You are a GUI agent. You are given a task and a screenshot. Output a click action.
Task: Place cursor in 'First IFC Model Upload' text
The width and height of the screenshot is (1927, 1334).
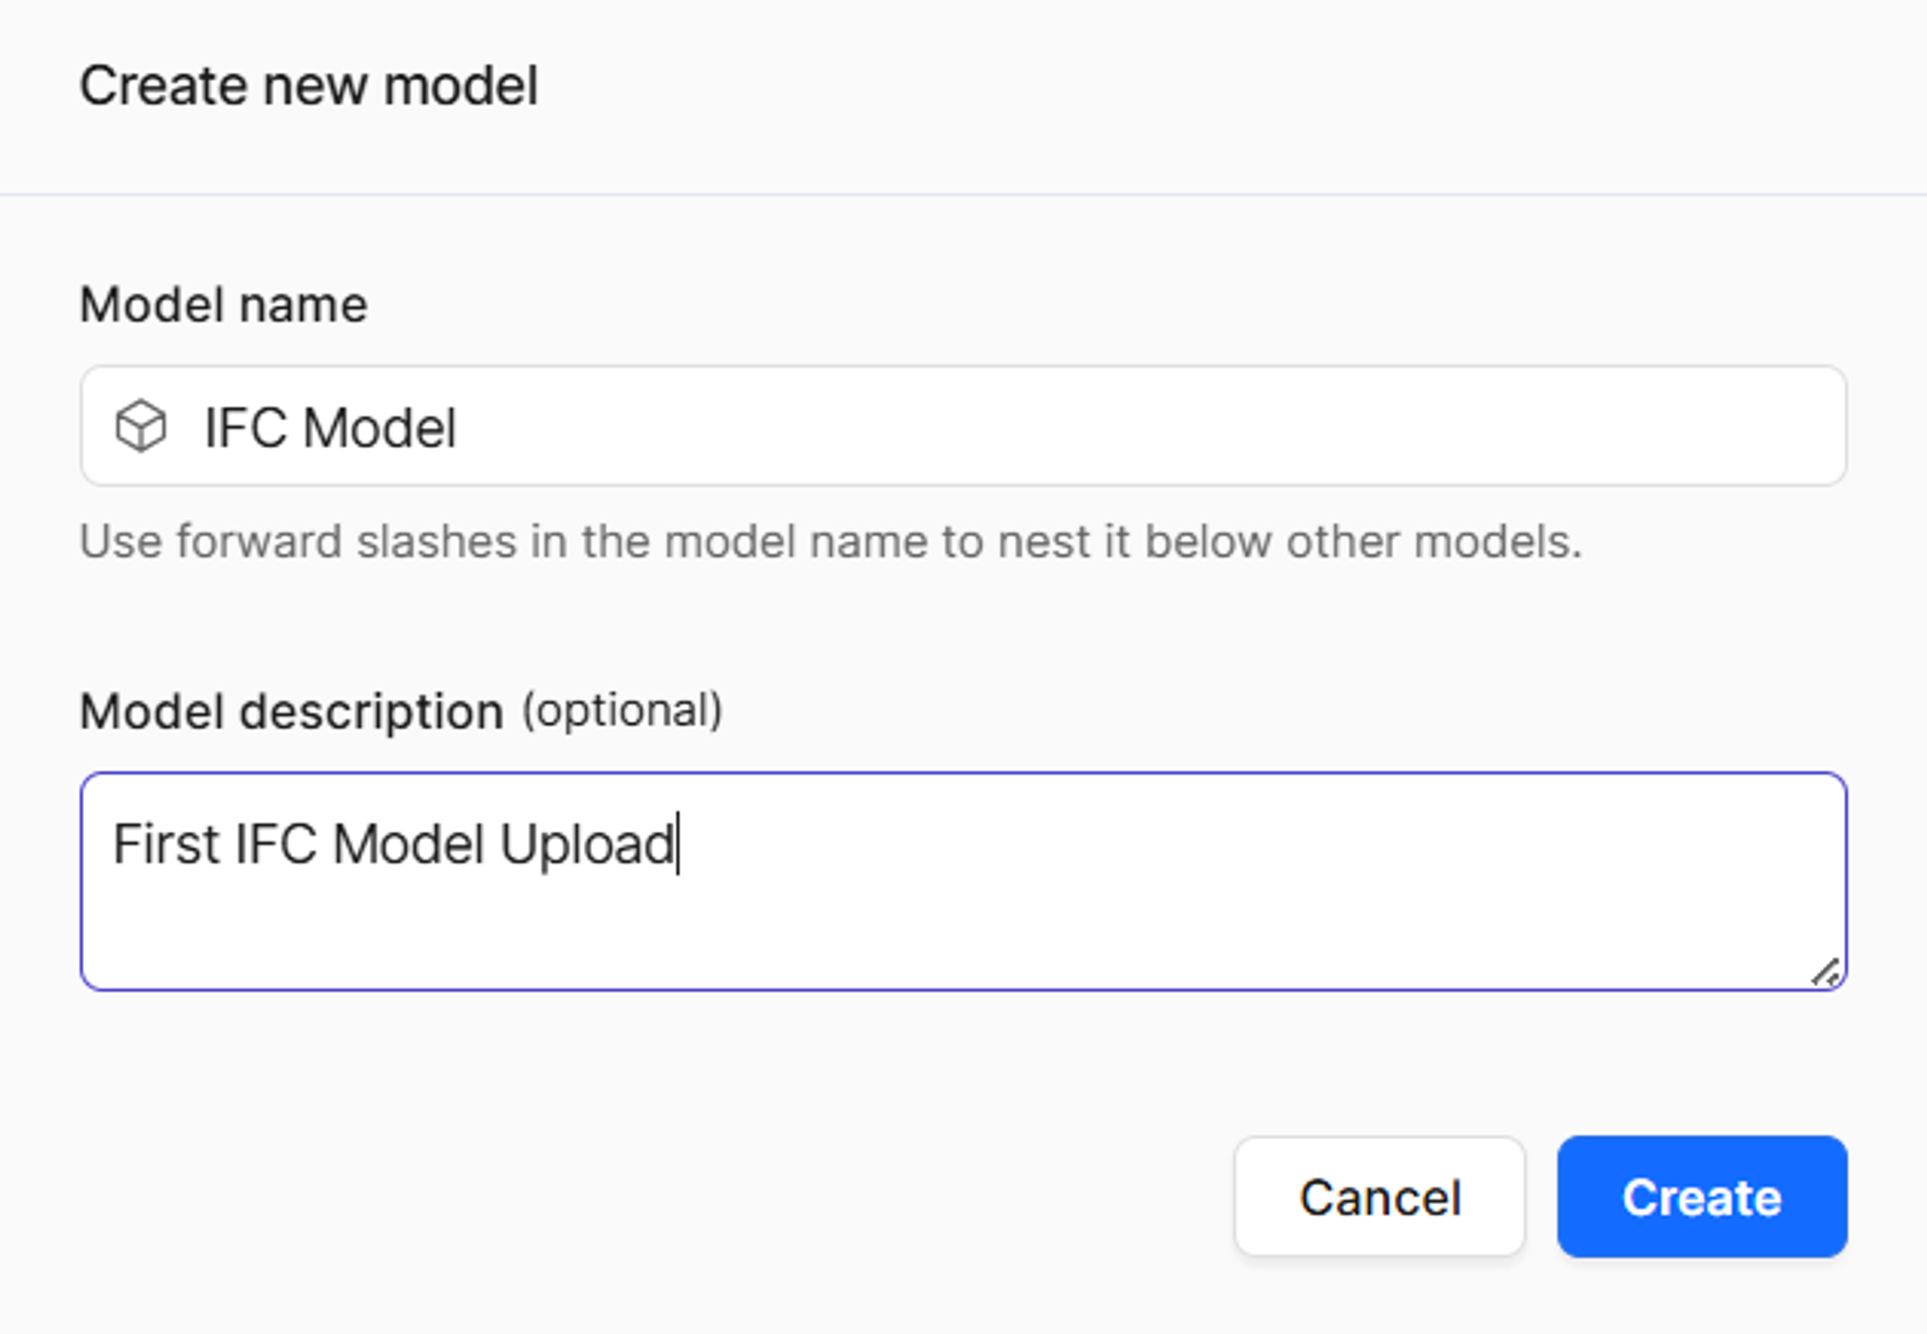(x=394, y=845)
